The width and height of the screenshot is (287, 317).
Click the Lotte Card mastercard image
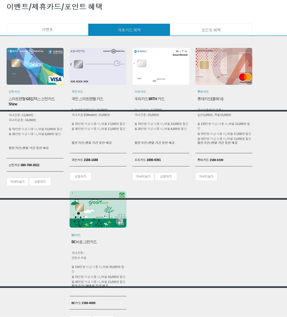[x=224, y=66]
